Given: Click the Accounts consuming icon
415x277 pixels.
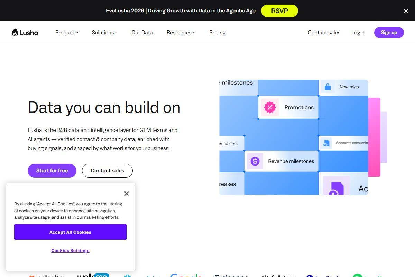Looking at the screenshot, I should 326,143.
